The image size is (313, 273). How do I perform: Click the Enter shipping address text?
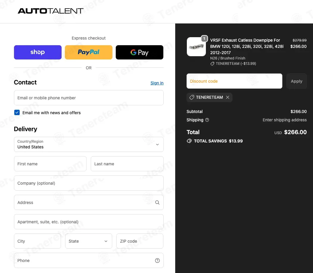point(285,120)
